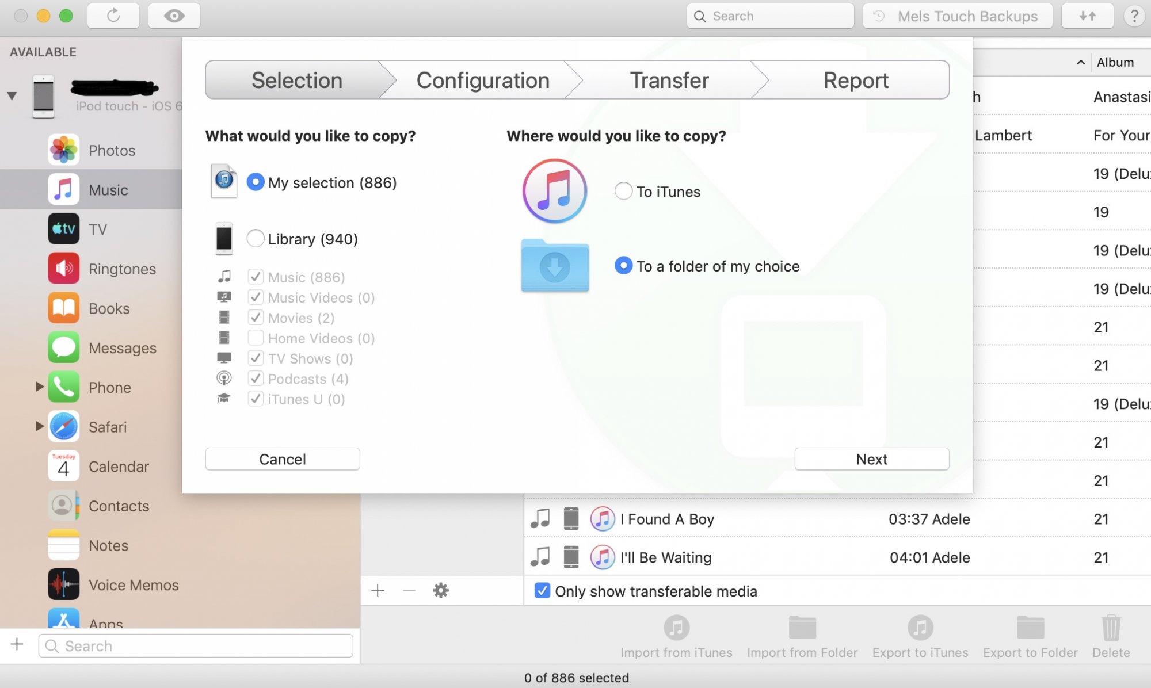Open the TV section icon
The image size is (1151, 688).
click(x=63, y=229)
